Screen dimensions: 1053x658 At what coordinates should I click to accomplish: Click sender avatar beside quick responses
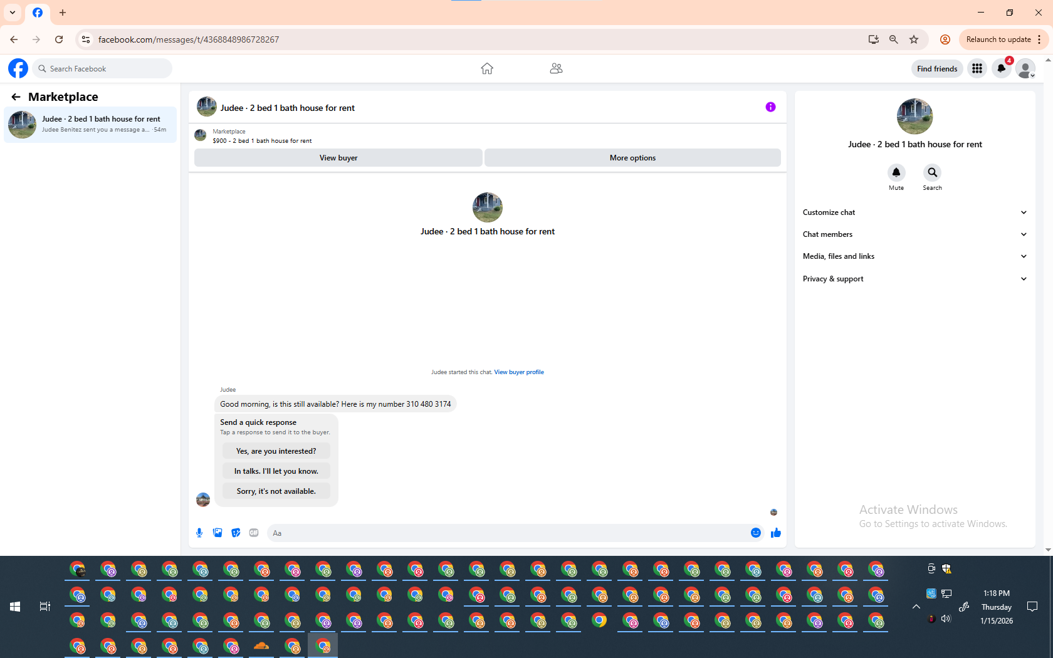point(203,499)
